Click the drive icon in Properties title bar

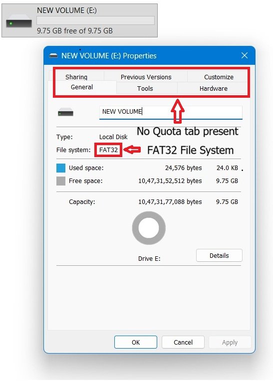tap(53, 56)
